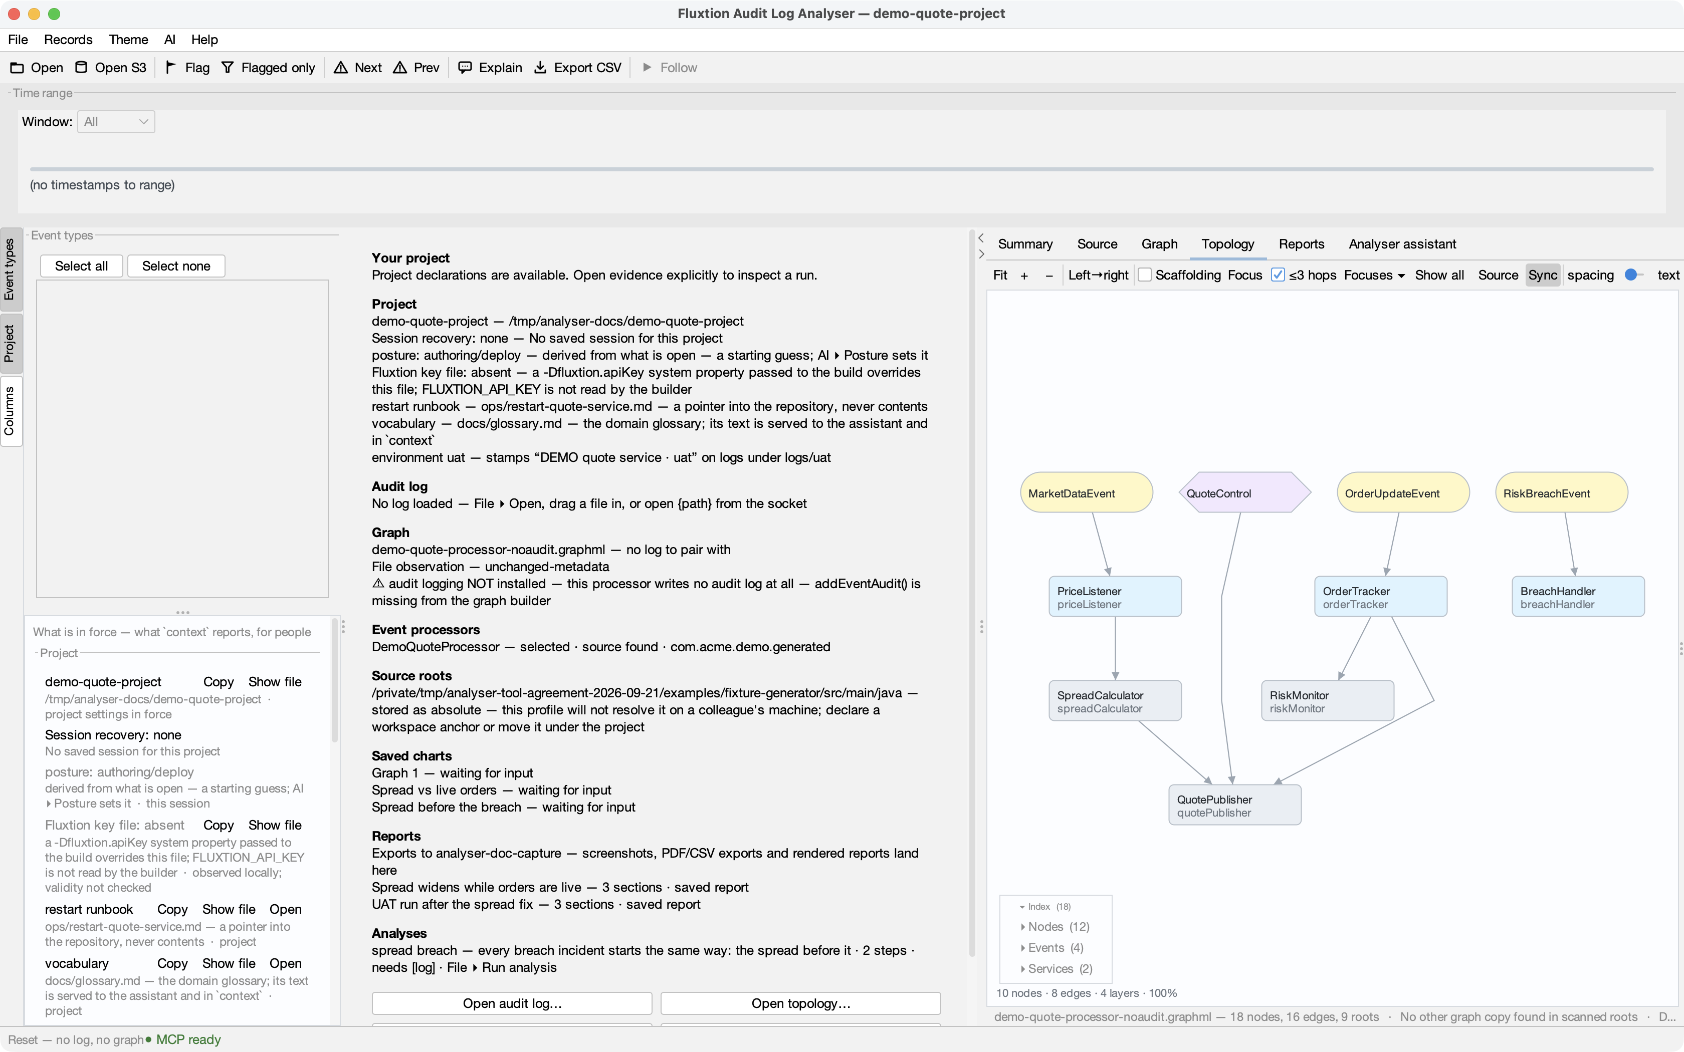Click the Select all button
Image resolution: width=1684 pixels, height=1052 pixels.
point(81,266)
